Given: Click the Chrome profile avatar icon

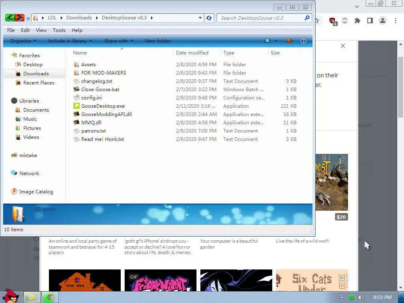Looking at the screenshot, I should [383, 21].
